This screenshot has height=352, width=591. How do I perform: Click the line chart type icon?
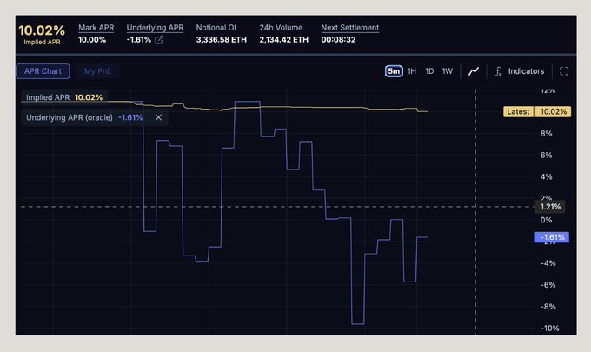tap(474, 71)
